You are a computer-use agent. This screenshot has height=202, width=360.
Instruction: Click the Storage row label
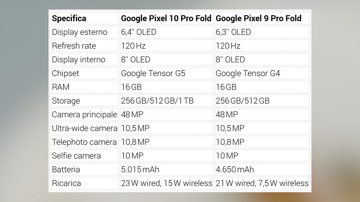pyautogui.click(x=66, y=101)
